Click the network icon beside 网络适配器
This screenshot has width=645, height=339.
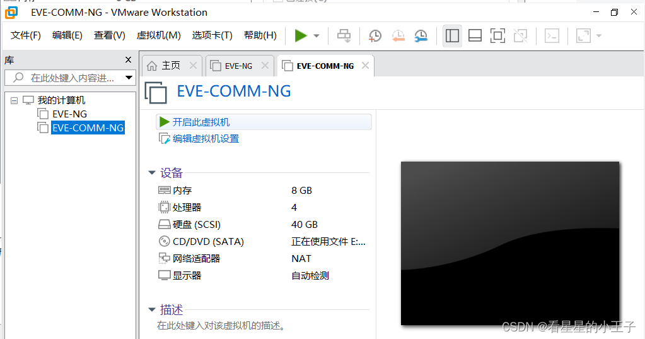click(164, 258)
